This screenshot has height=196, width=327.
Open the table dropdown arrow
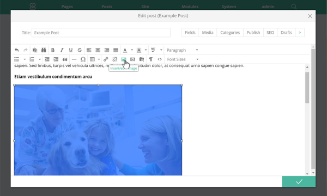point(99,59)
